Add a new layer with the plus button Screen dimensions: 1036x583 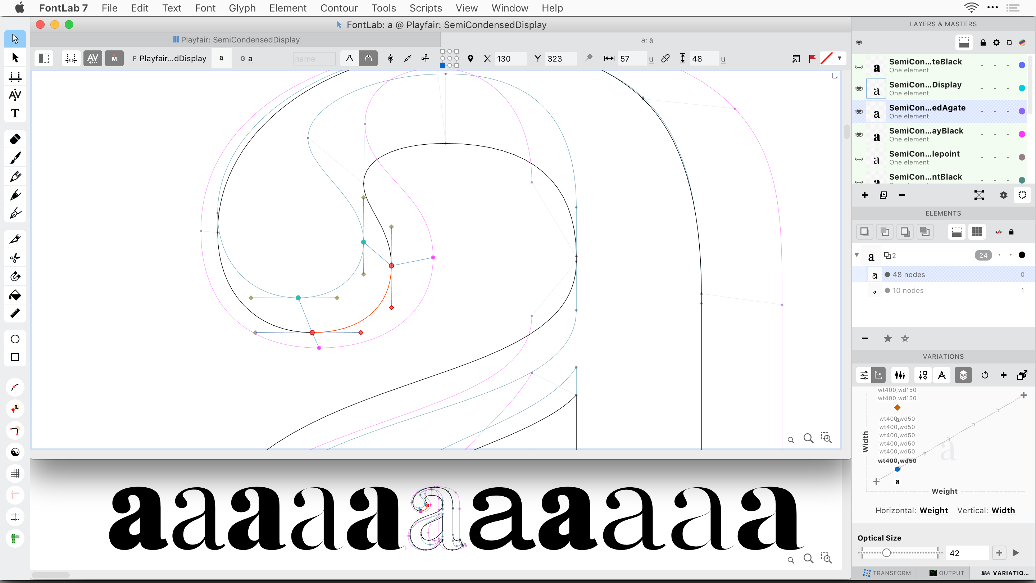[864, 195]
